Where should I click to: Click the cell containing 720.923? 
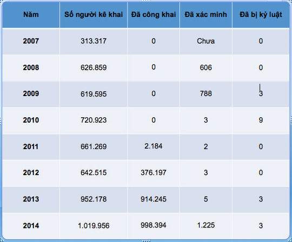coord(94,120)
